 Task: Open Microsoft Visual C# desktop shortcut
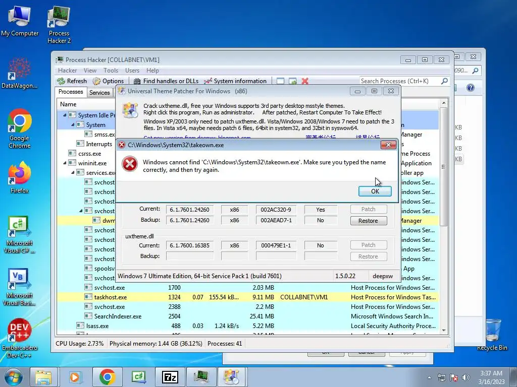coord(20,235)
